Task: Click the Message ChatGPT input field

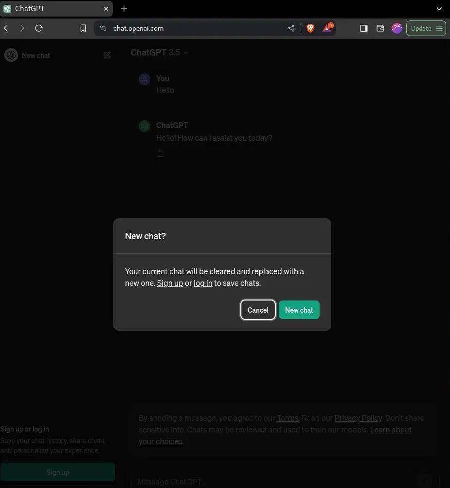Action: pyautogui.click(x=277, y=482)
